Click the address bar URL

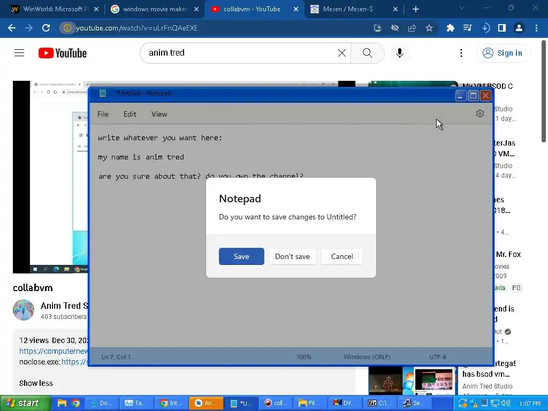tap(136, 28)
